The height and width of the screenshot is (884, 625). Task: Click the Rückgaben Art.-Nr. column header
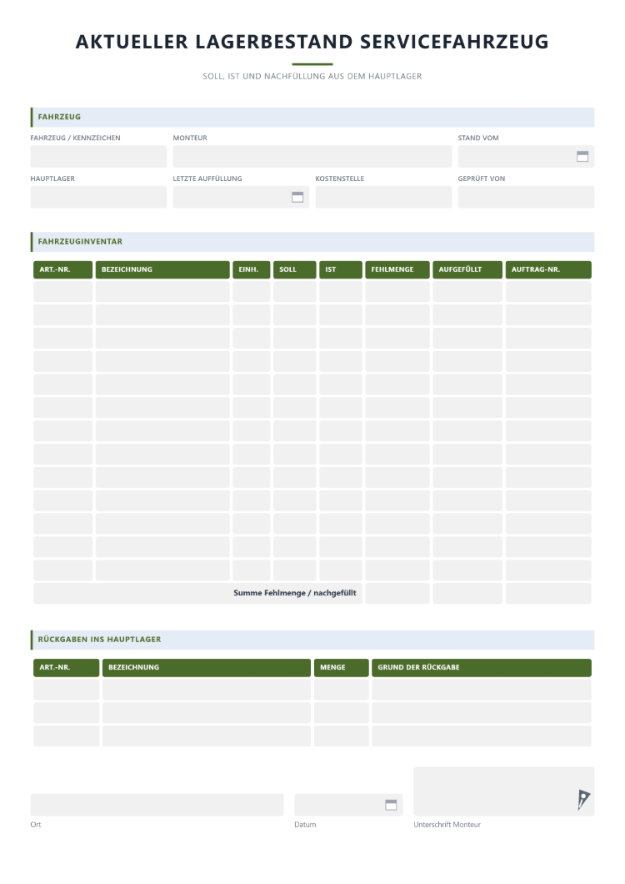click(x=66, y=667)
